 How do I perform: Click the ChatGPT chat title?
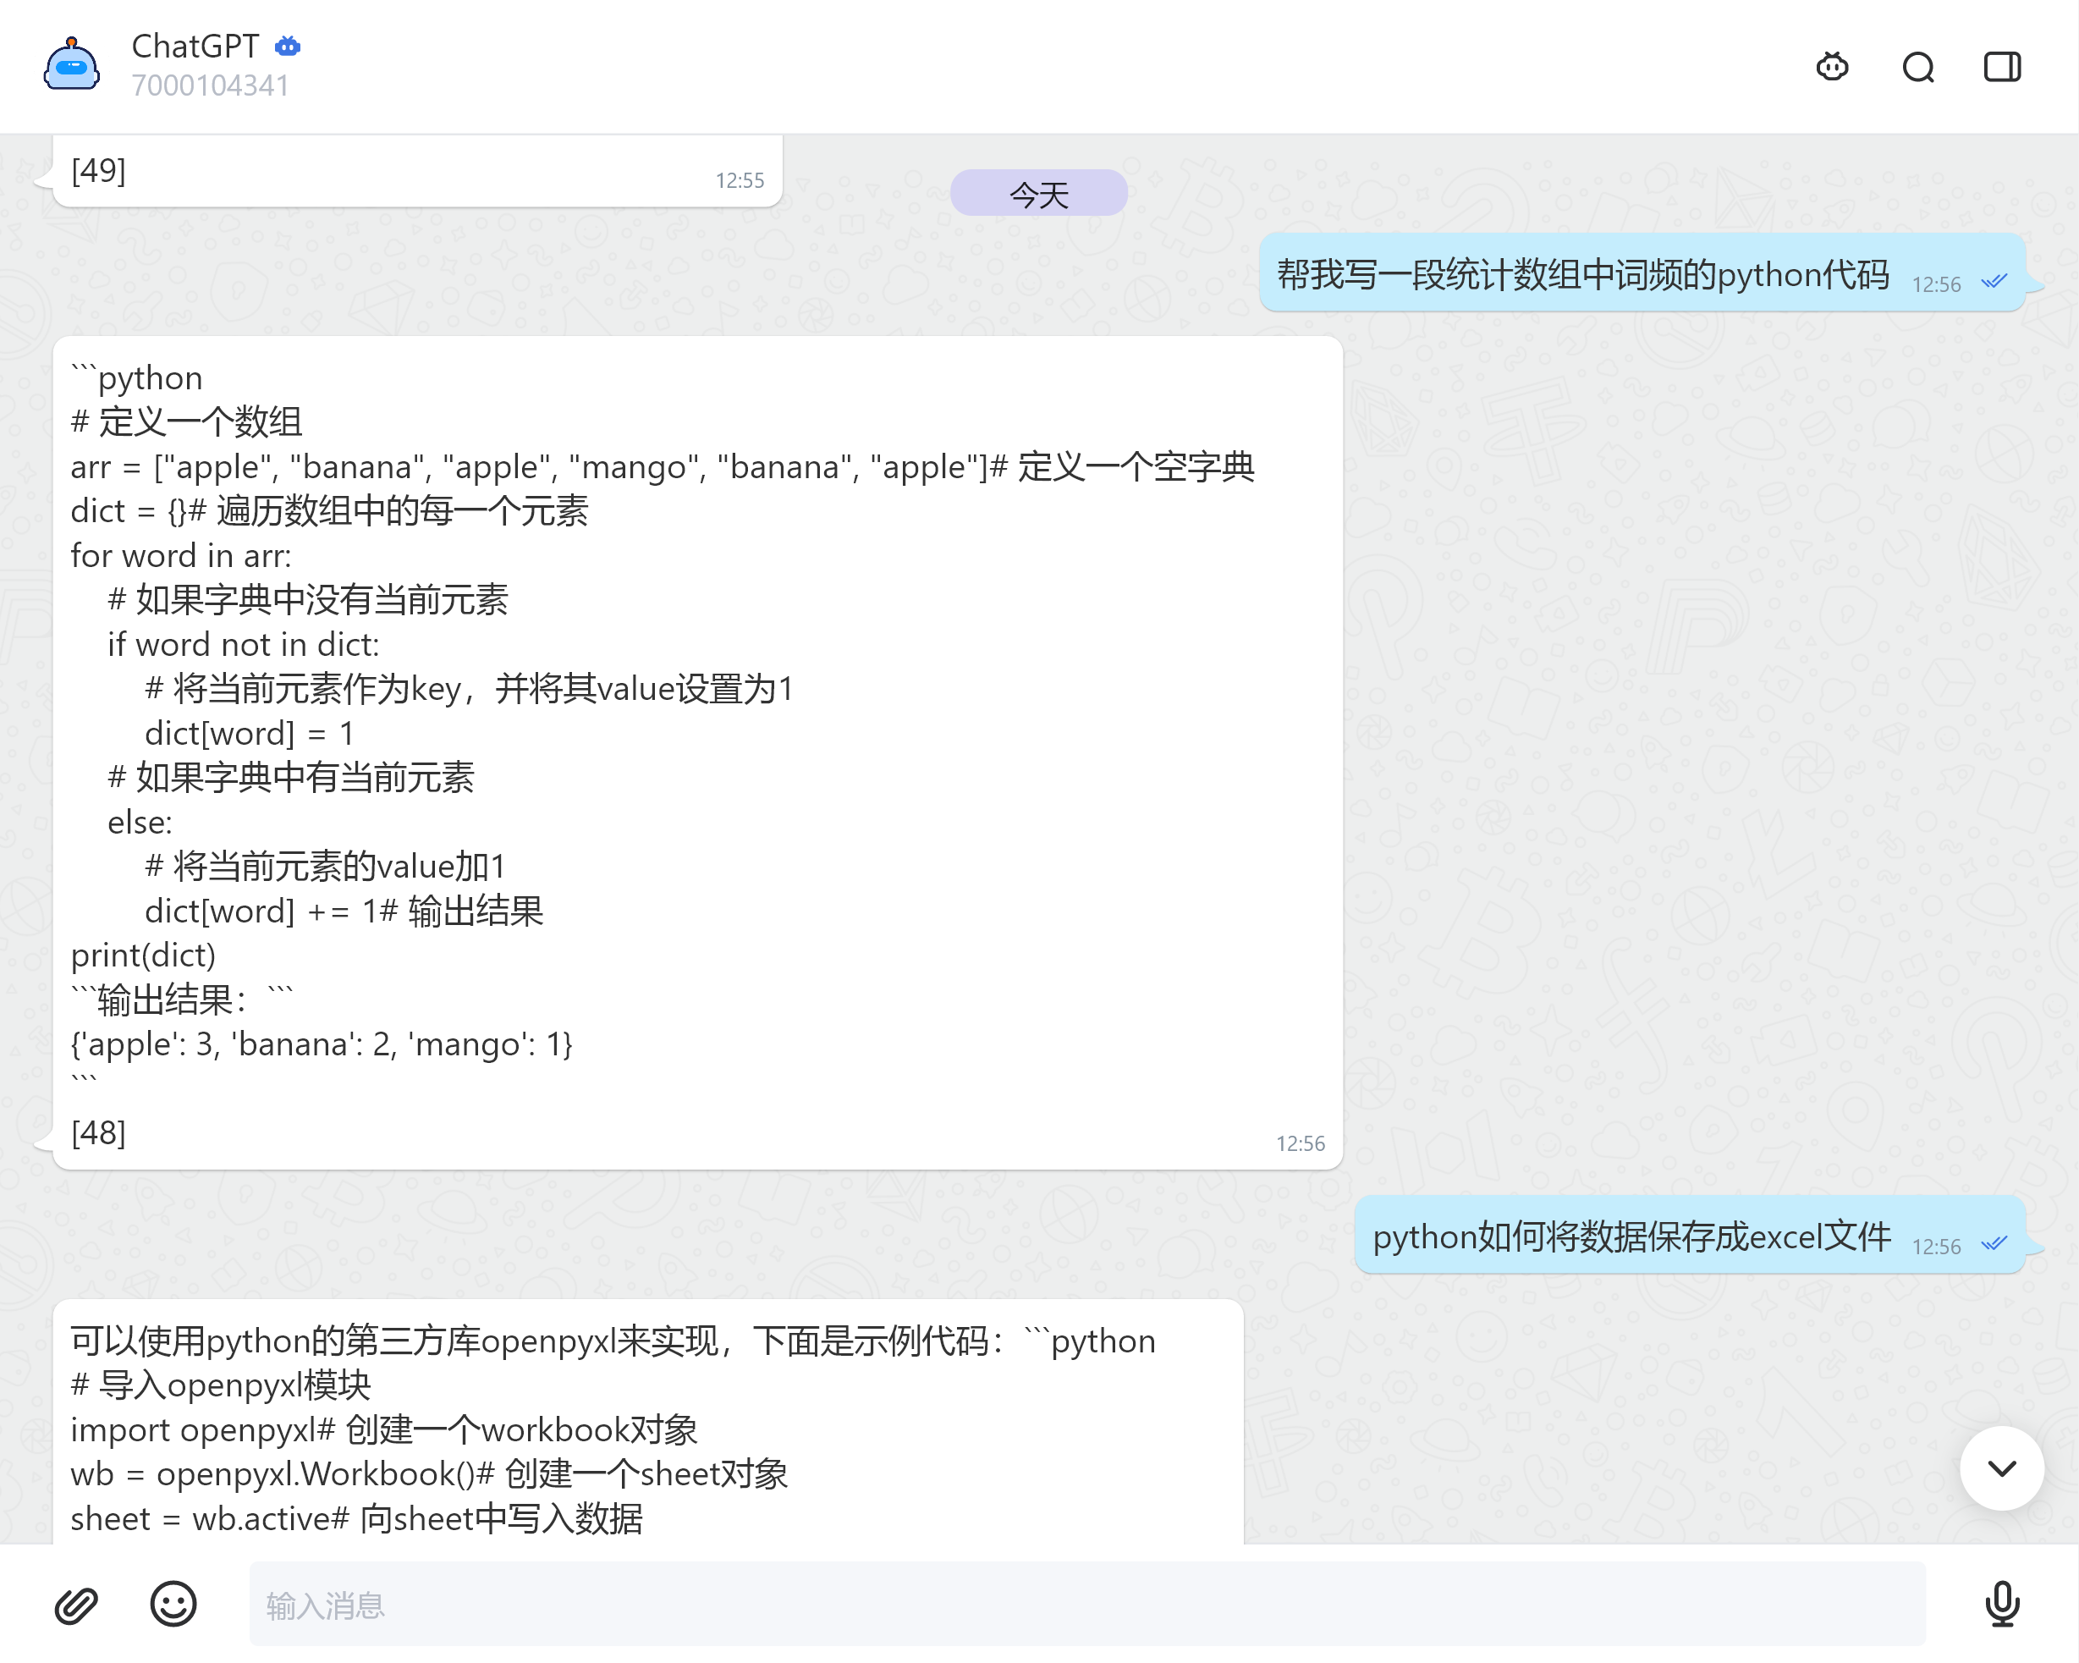195,47
